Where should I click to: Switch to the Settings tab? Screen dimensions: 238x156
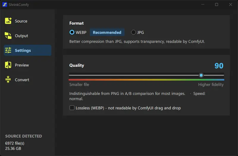(28, 50)
